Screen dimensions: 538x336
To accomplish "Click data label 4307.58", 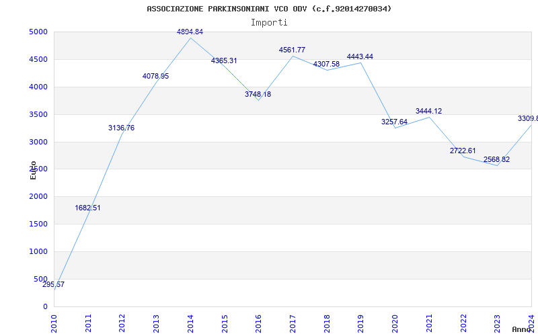I will click(326, 64).
